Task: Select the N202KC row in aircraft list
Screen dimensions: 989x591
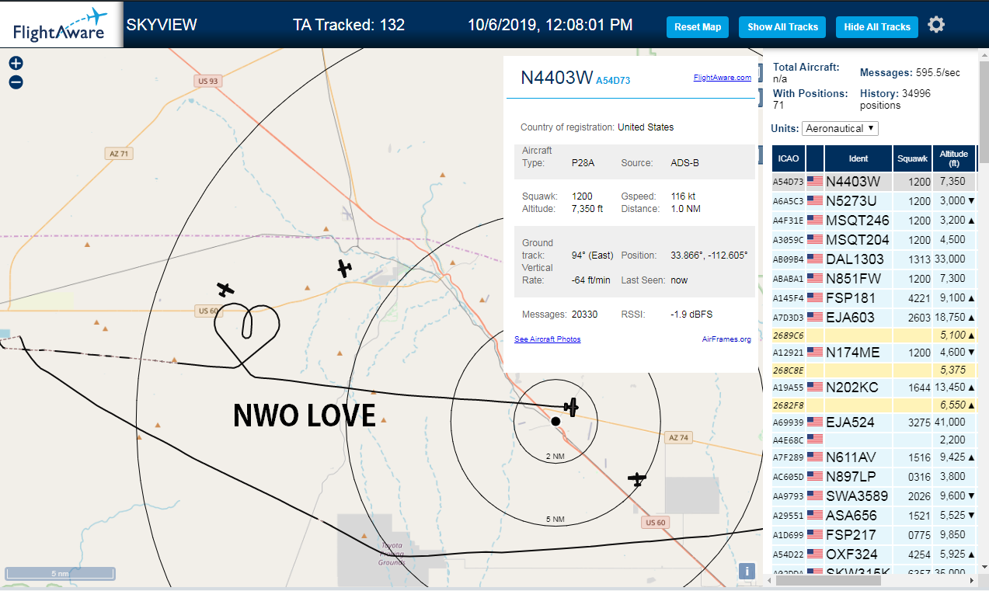Action: tap(874, 388)
